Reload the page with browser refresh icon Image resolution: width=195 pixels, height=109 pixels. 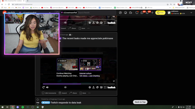click(9, 4)
